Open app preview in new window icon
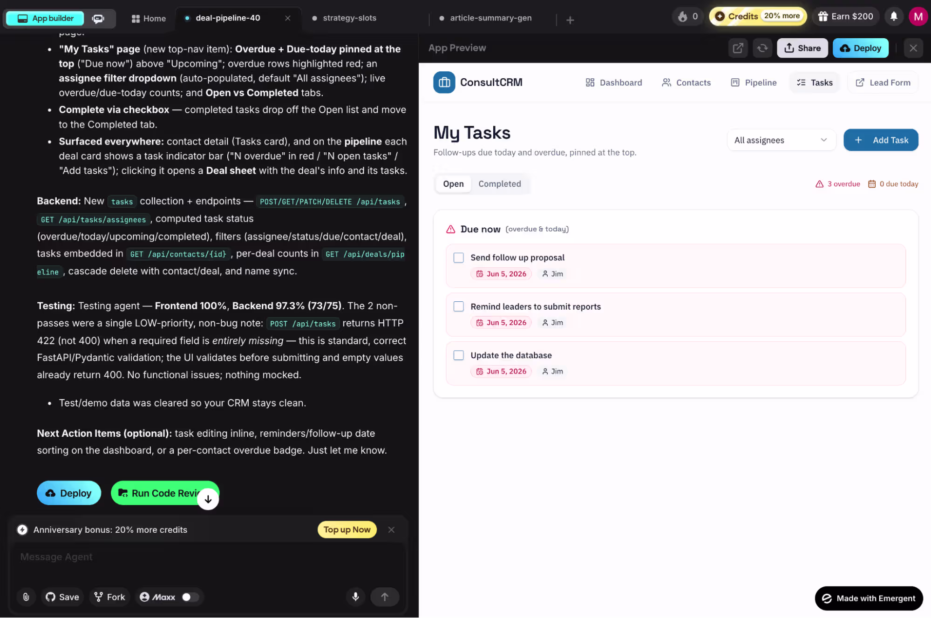931x618 pixels. pos(738,48)
